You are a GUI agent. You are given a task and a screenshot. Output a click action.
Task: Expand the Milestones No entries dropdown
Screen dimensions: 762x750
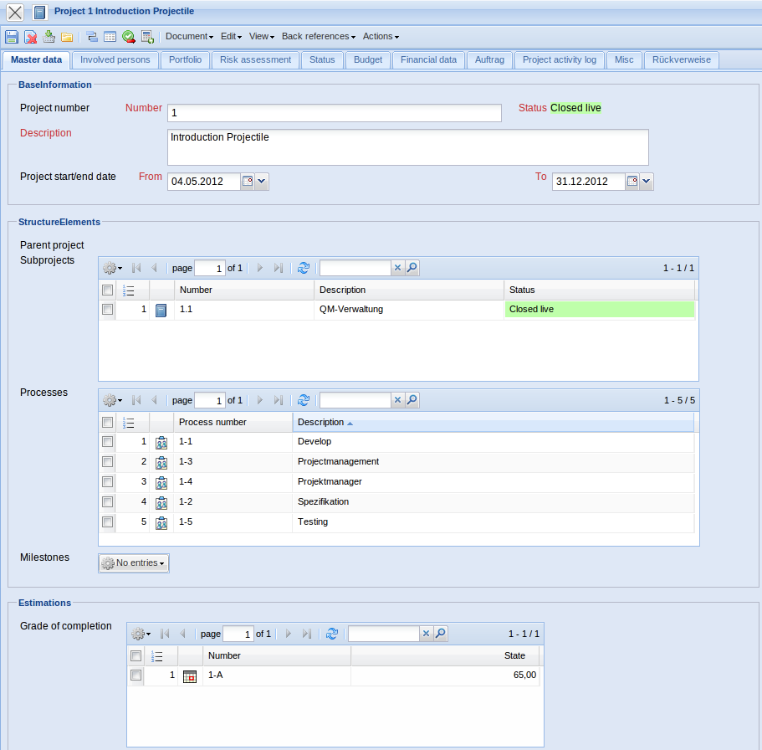pyautogui.click(x=134, y=563)
